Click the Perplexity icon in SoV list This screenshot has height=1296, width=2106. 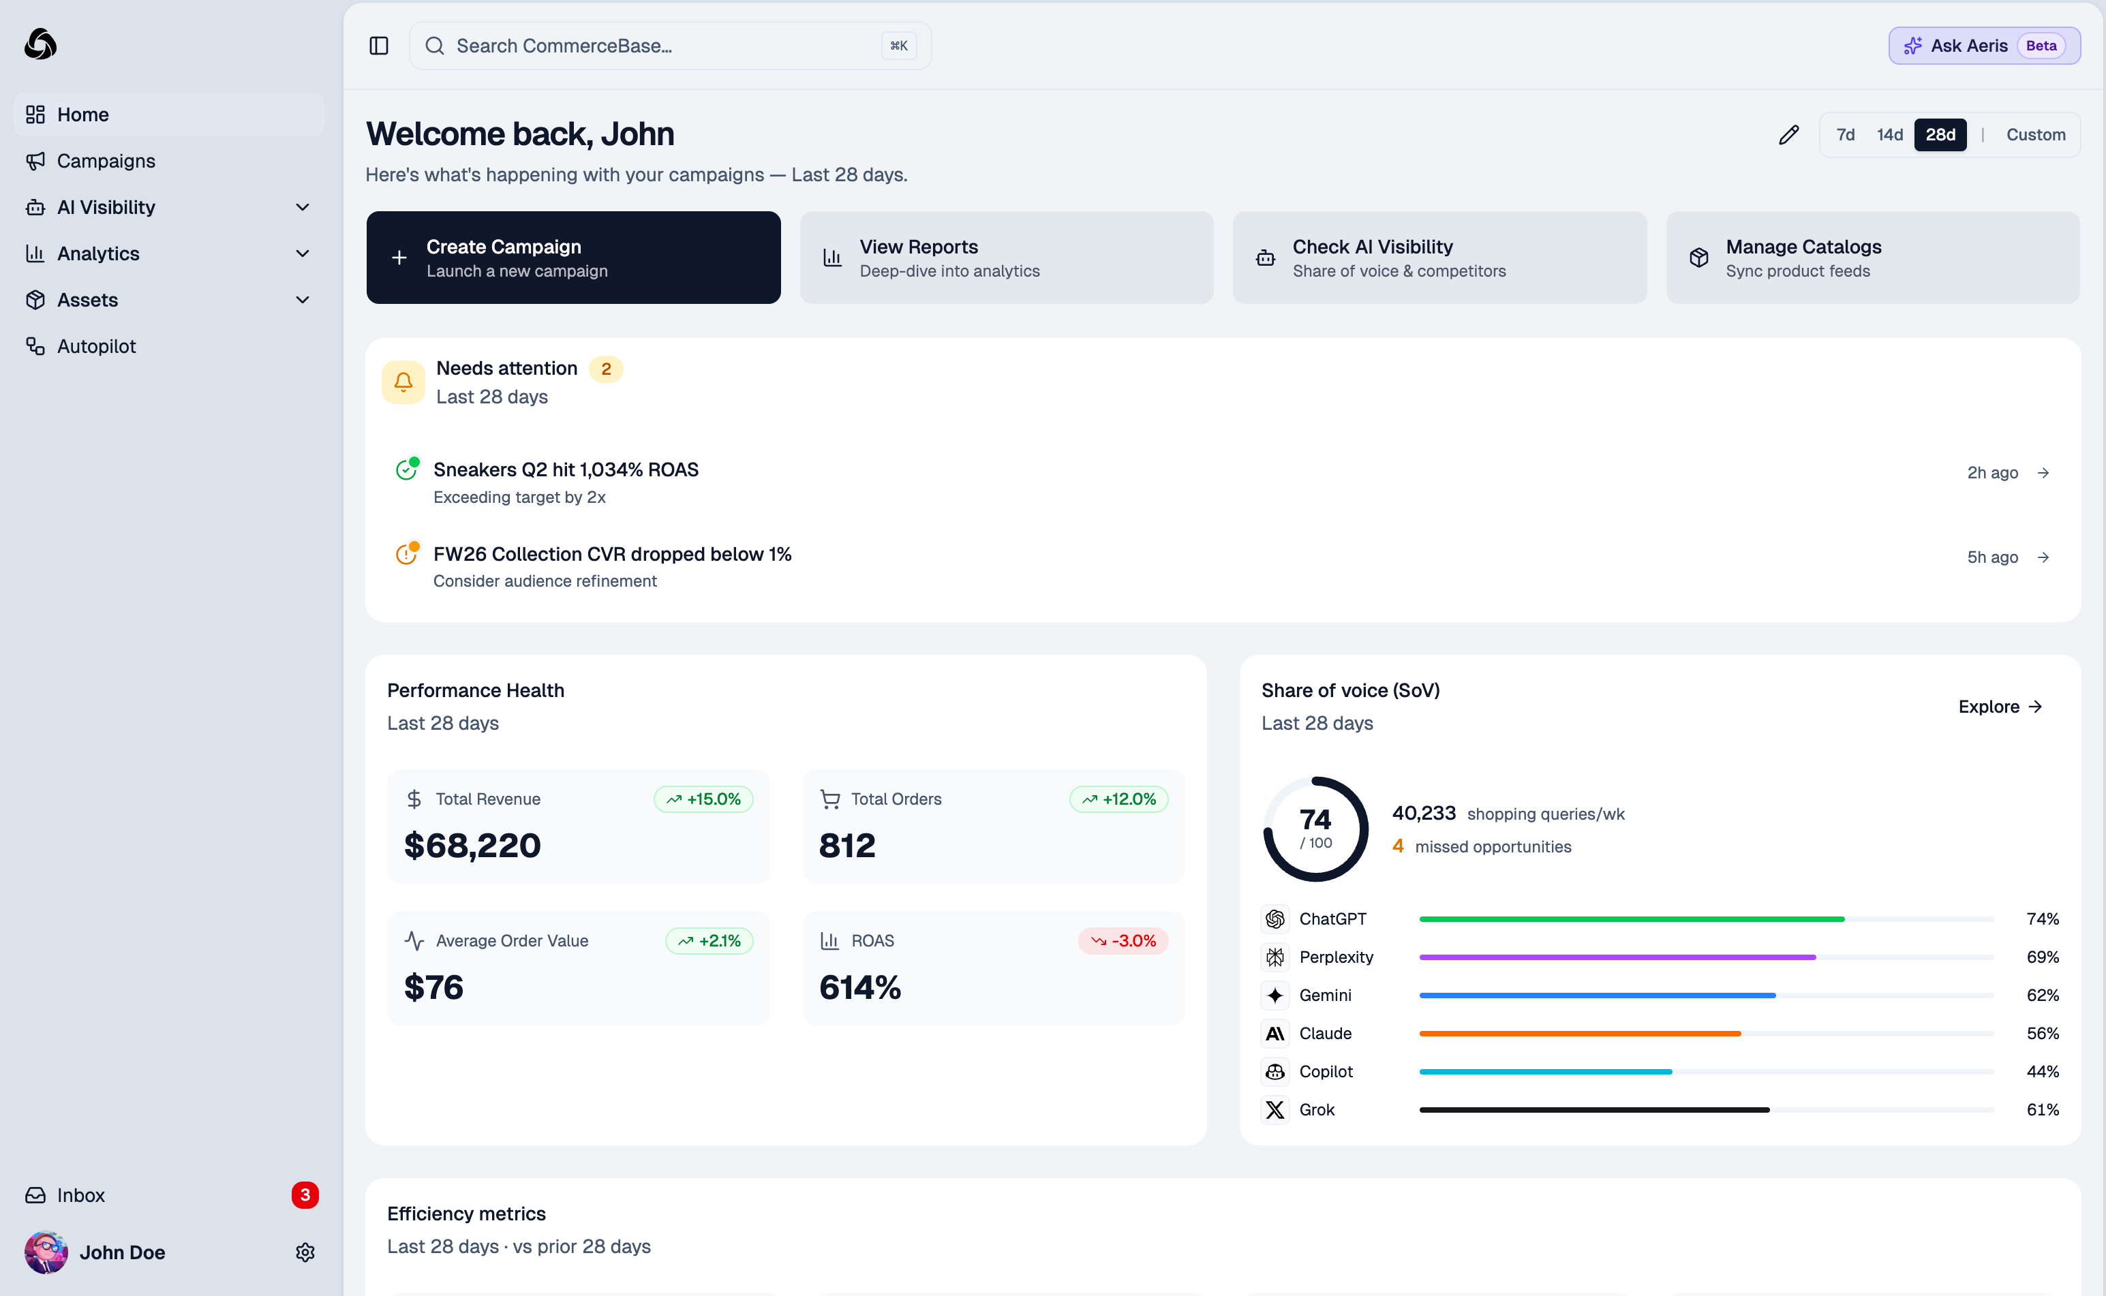coord(1275,957)
